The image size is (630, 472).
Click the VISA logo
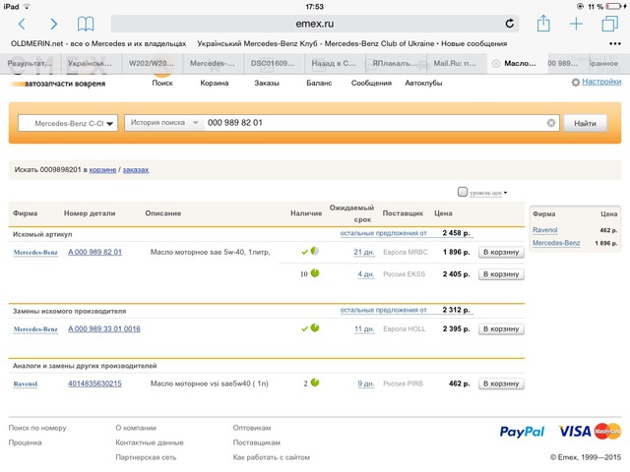point(575,431)
